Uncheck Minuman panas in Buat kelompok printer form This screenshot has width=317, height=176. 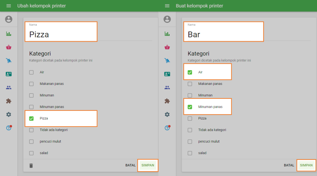point(190,107)
